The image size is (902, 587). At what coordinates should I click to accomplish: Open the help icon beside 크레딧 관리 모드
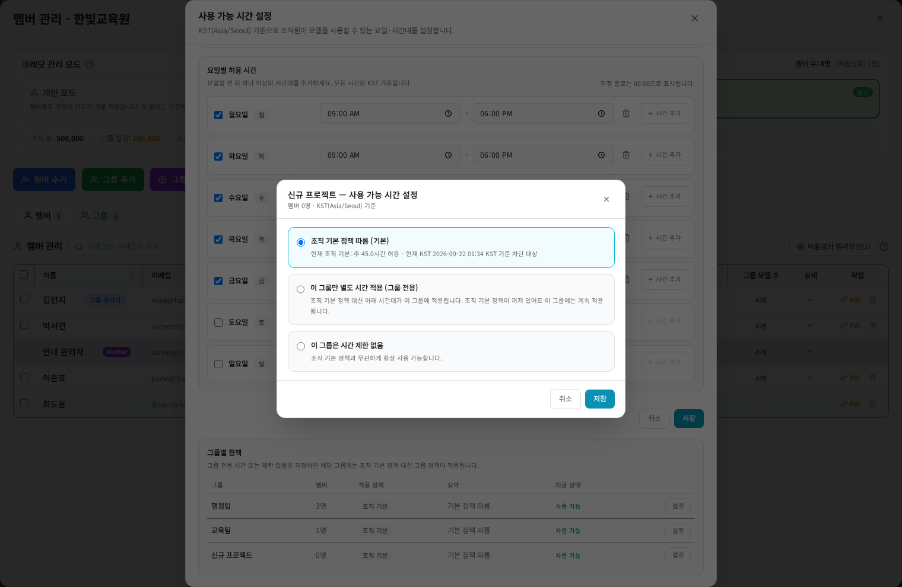[x=90, y=64]
